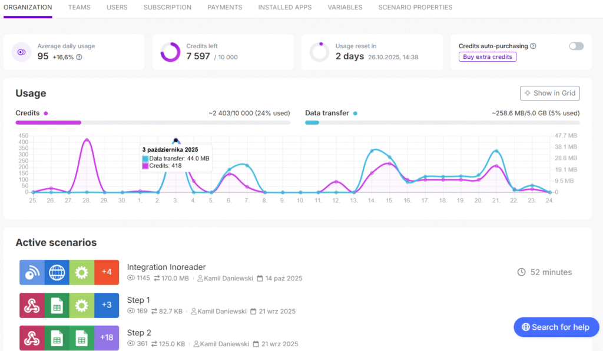Open the Teams tab

pyautogui.click(x=79, y=7)
